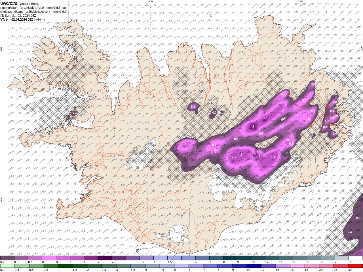The height and width of the screenshot is (272, 363).
Task: Click the 'slydda/snjókoma' legend description line
Action: point(34,12)
